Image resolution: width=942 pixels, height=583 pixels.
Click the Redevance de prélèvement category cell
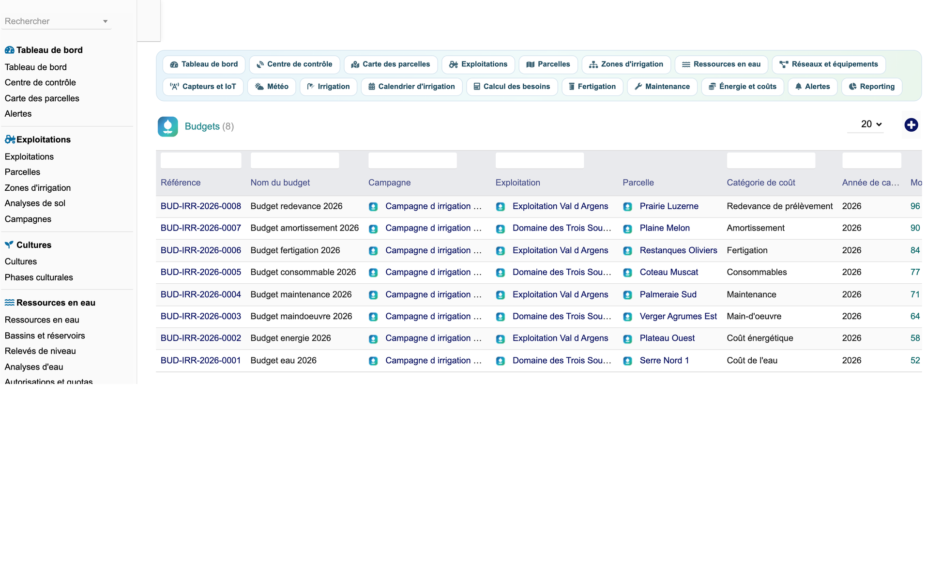tap(780, 206)
